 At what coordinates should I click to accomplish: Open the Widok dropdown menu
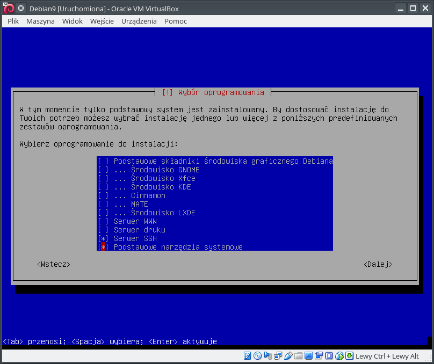(x=72, y=21)
